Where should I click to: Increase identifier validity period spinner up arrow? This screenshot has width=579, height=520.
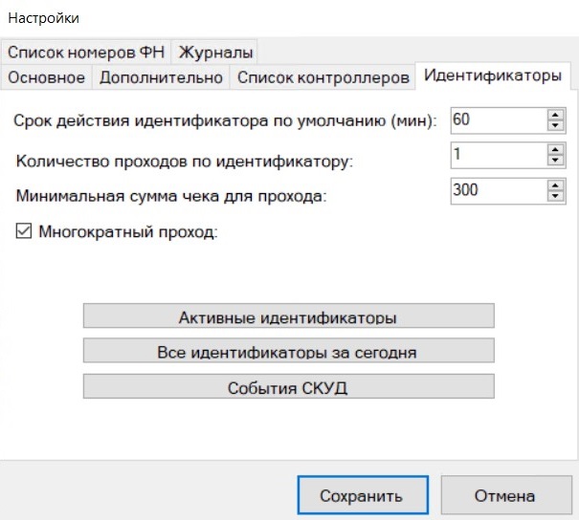pos(555,115)
